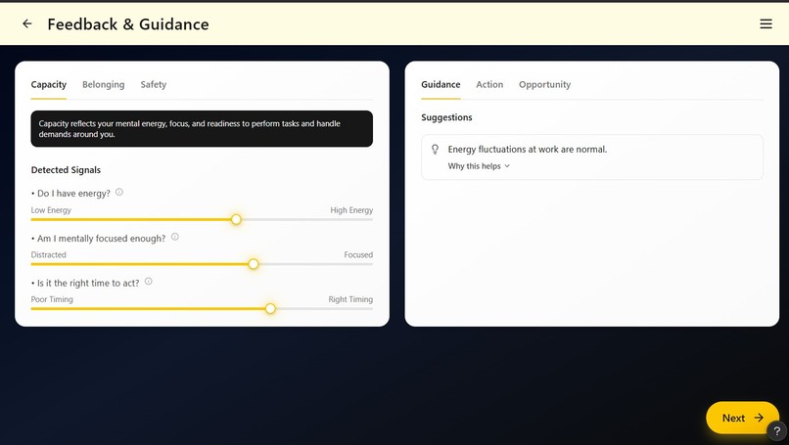Viewport: 789px width, 445px height.
Task: Click the Next button
Action: 742,418
